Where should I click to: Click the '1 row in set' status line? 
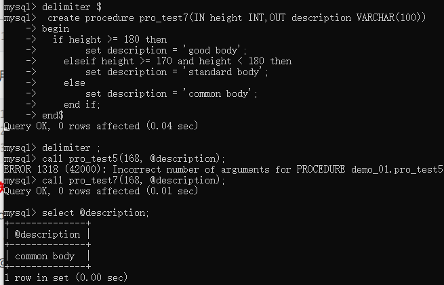(x=66, y=278)
